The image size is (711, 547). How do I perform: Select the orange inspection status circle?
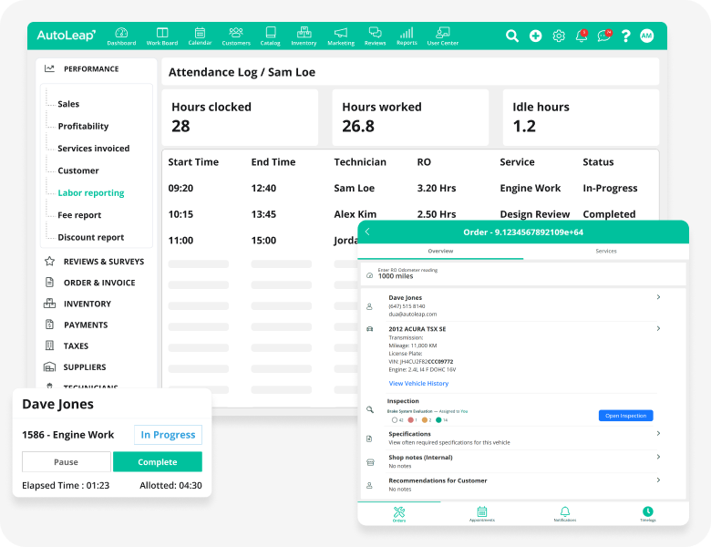click(x=425, y=420)
